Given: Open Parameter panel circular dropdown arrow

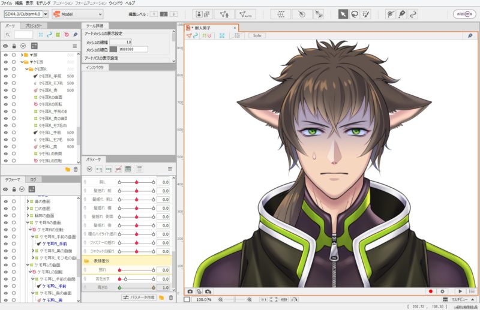Looking at the screenshot, I should coord(89,169).
